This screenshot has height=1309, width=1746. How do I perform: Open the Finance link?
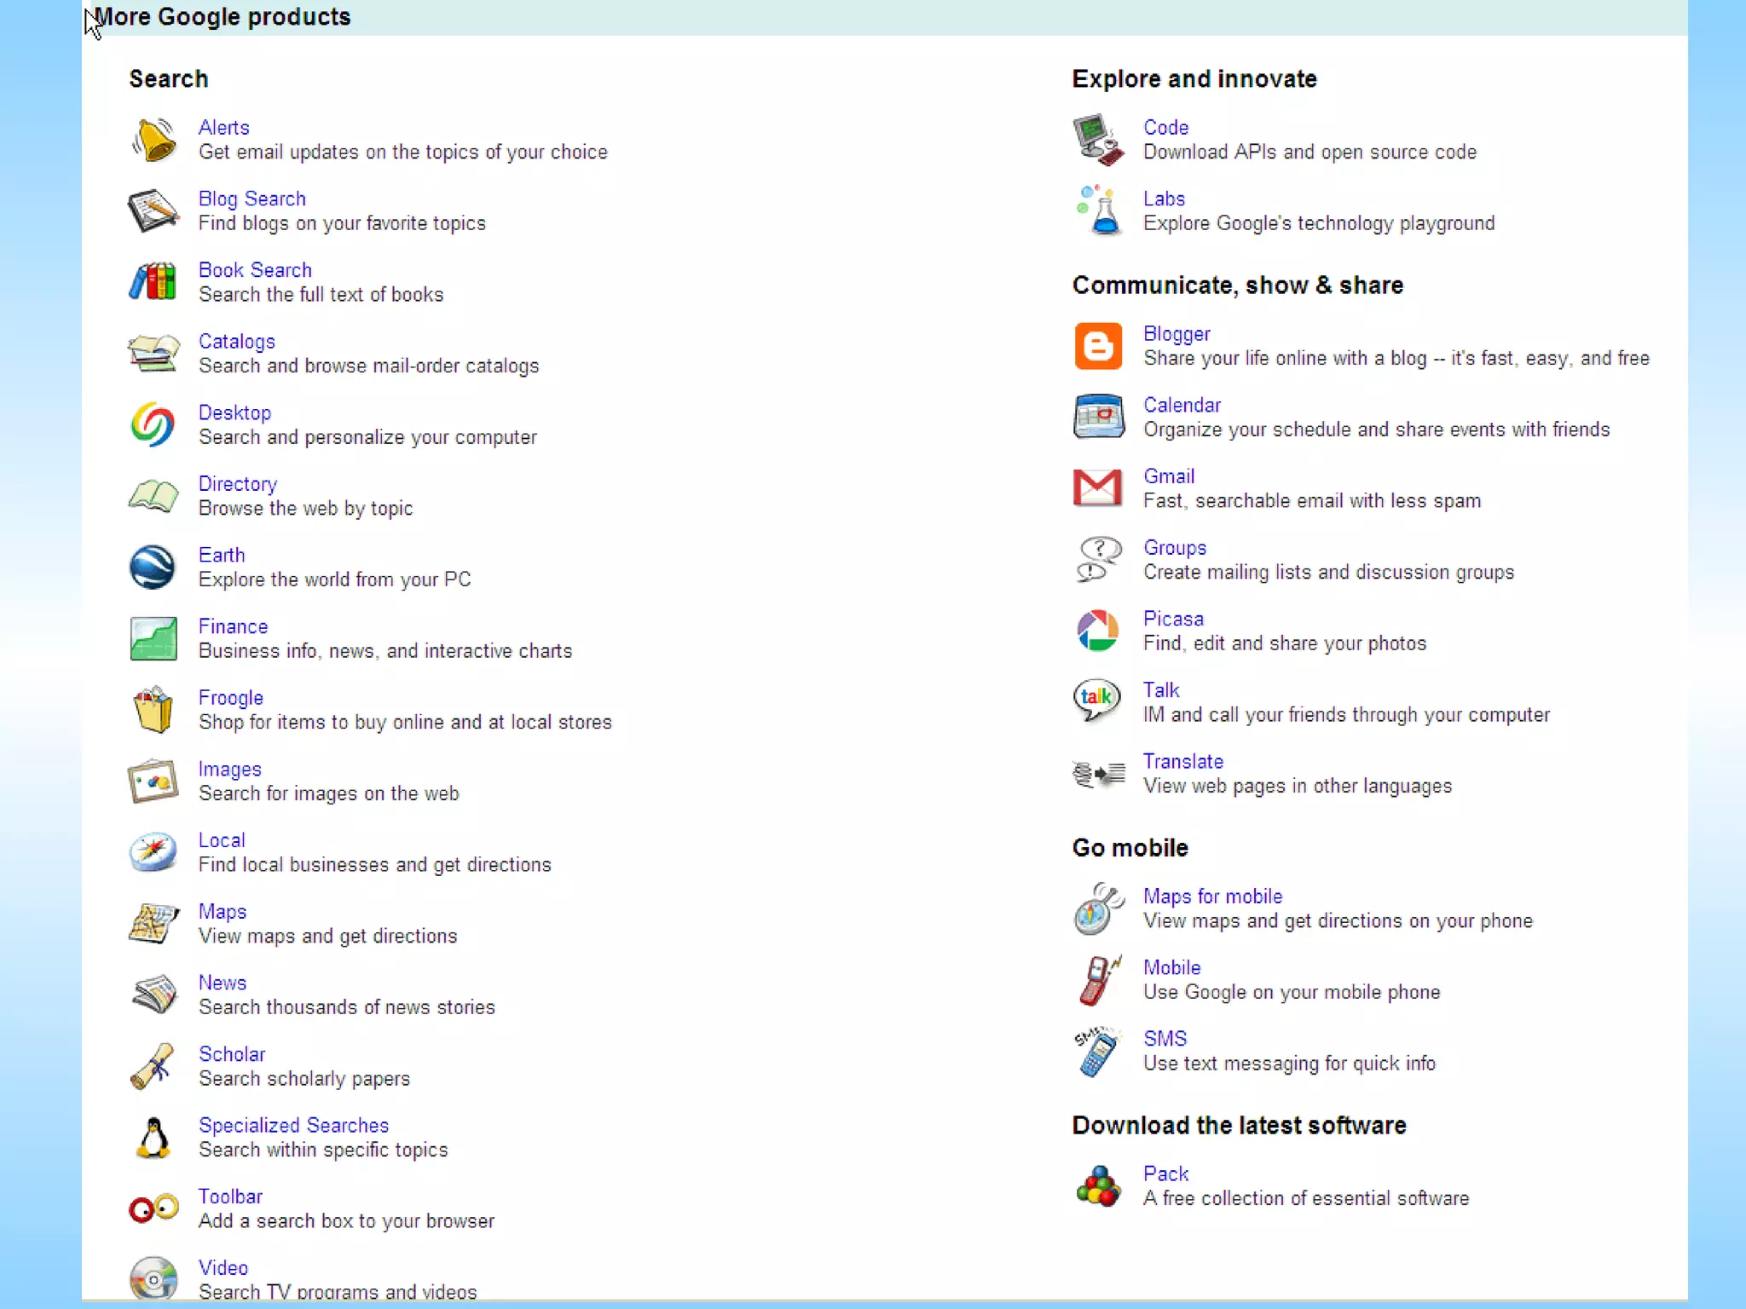(233, 627)
